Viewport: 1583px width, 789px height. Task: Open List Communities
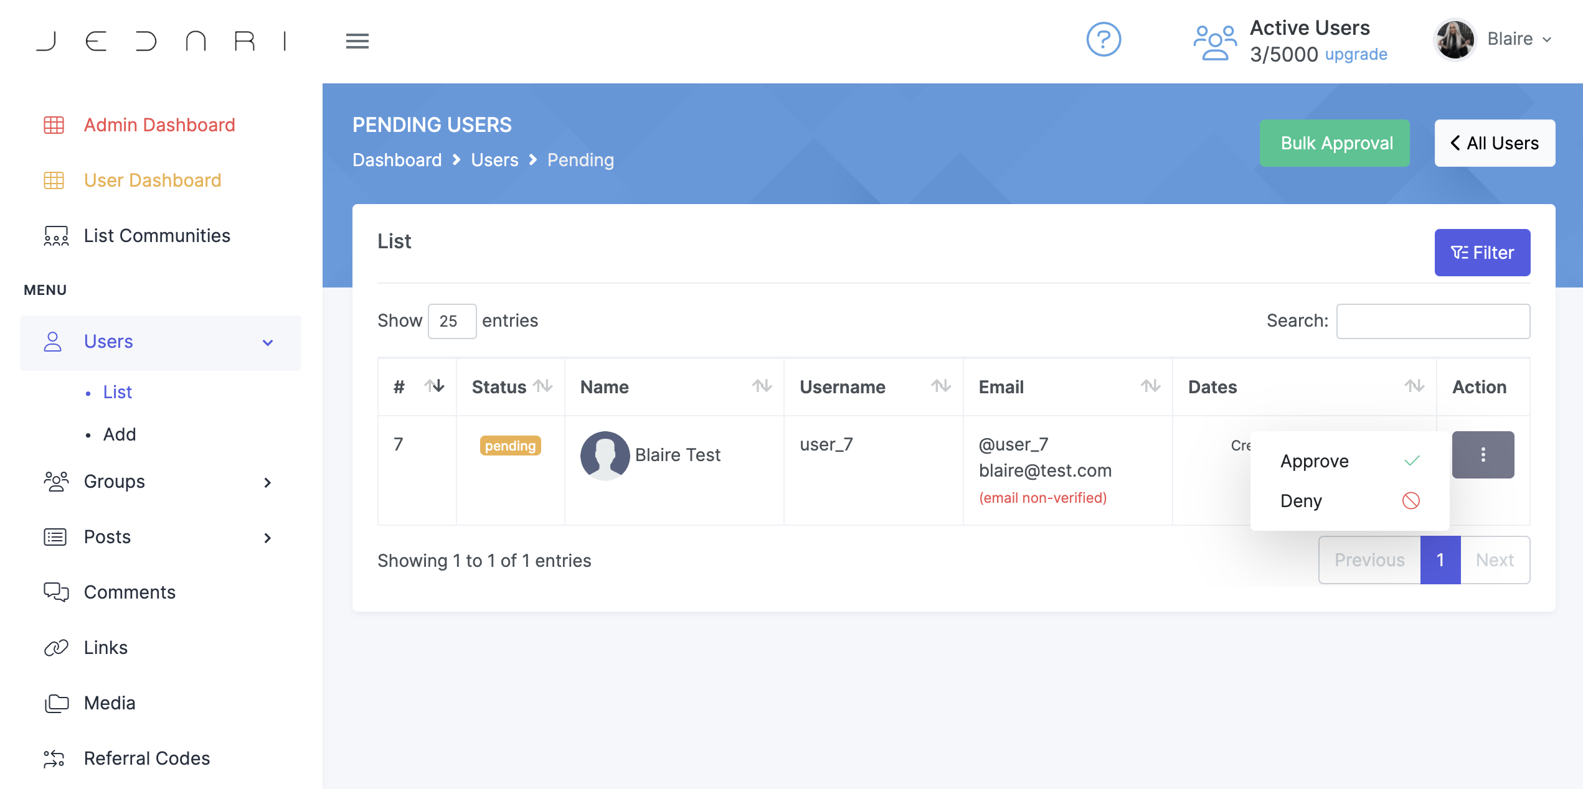coord(157,236)
